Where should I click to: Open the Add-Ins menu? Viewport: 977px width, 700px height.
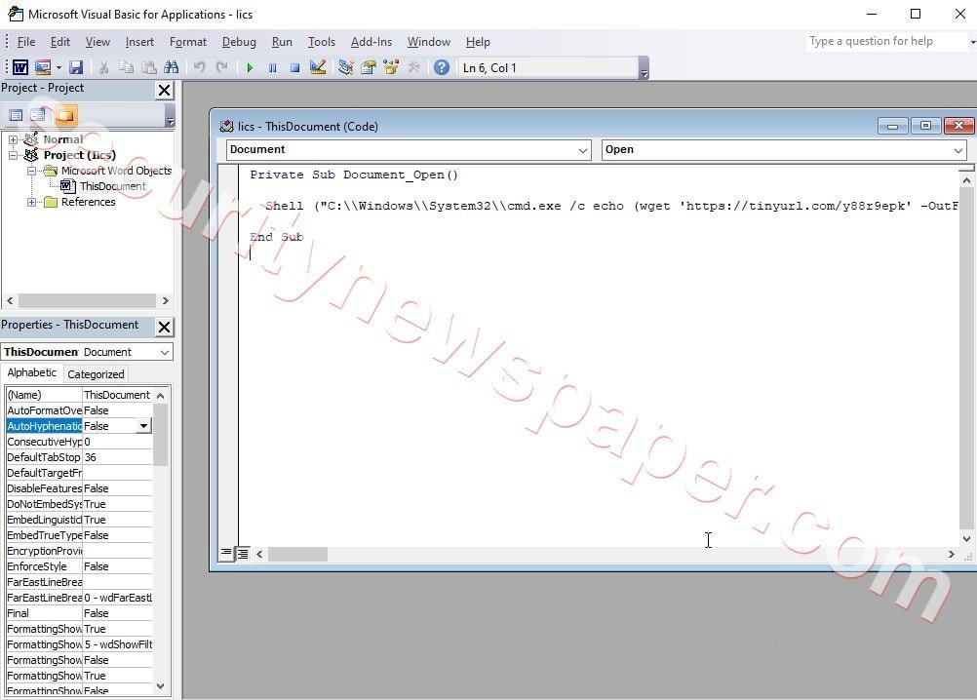pos(371,42)
